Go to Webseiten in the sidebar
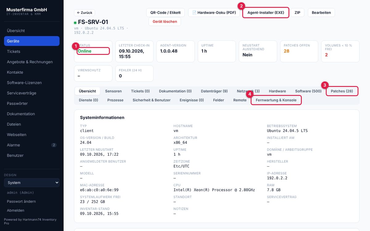 coord(32,135)
